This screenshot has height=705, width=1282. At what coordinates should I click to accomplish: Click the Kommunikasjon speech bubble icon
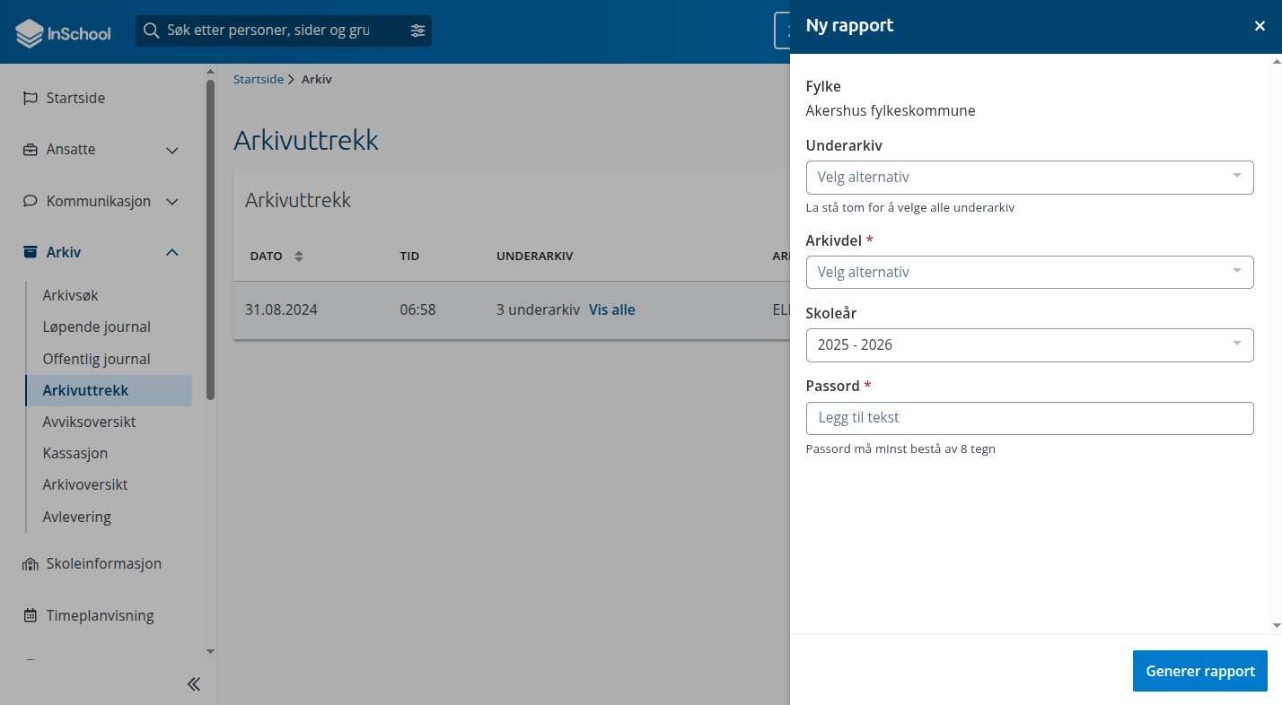coord(31,201)
